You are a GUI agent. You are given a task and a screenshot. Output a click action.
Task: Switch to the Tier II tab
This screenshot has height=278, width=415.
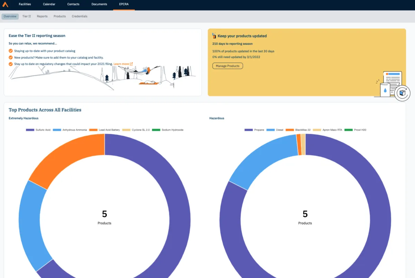tap(27, 16)
